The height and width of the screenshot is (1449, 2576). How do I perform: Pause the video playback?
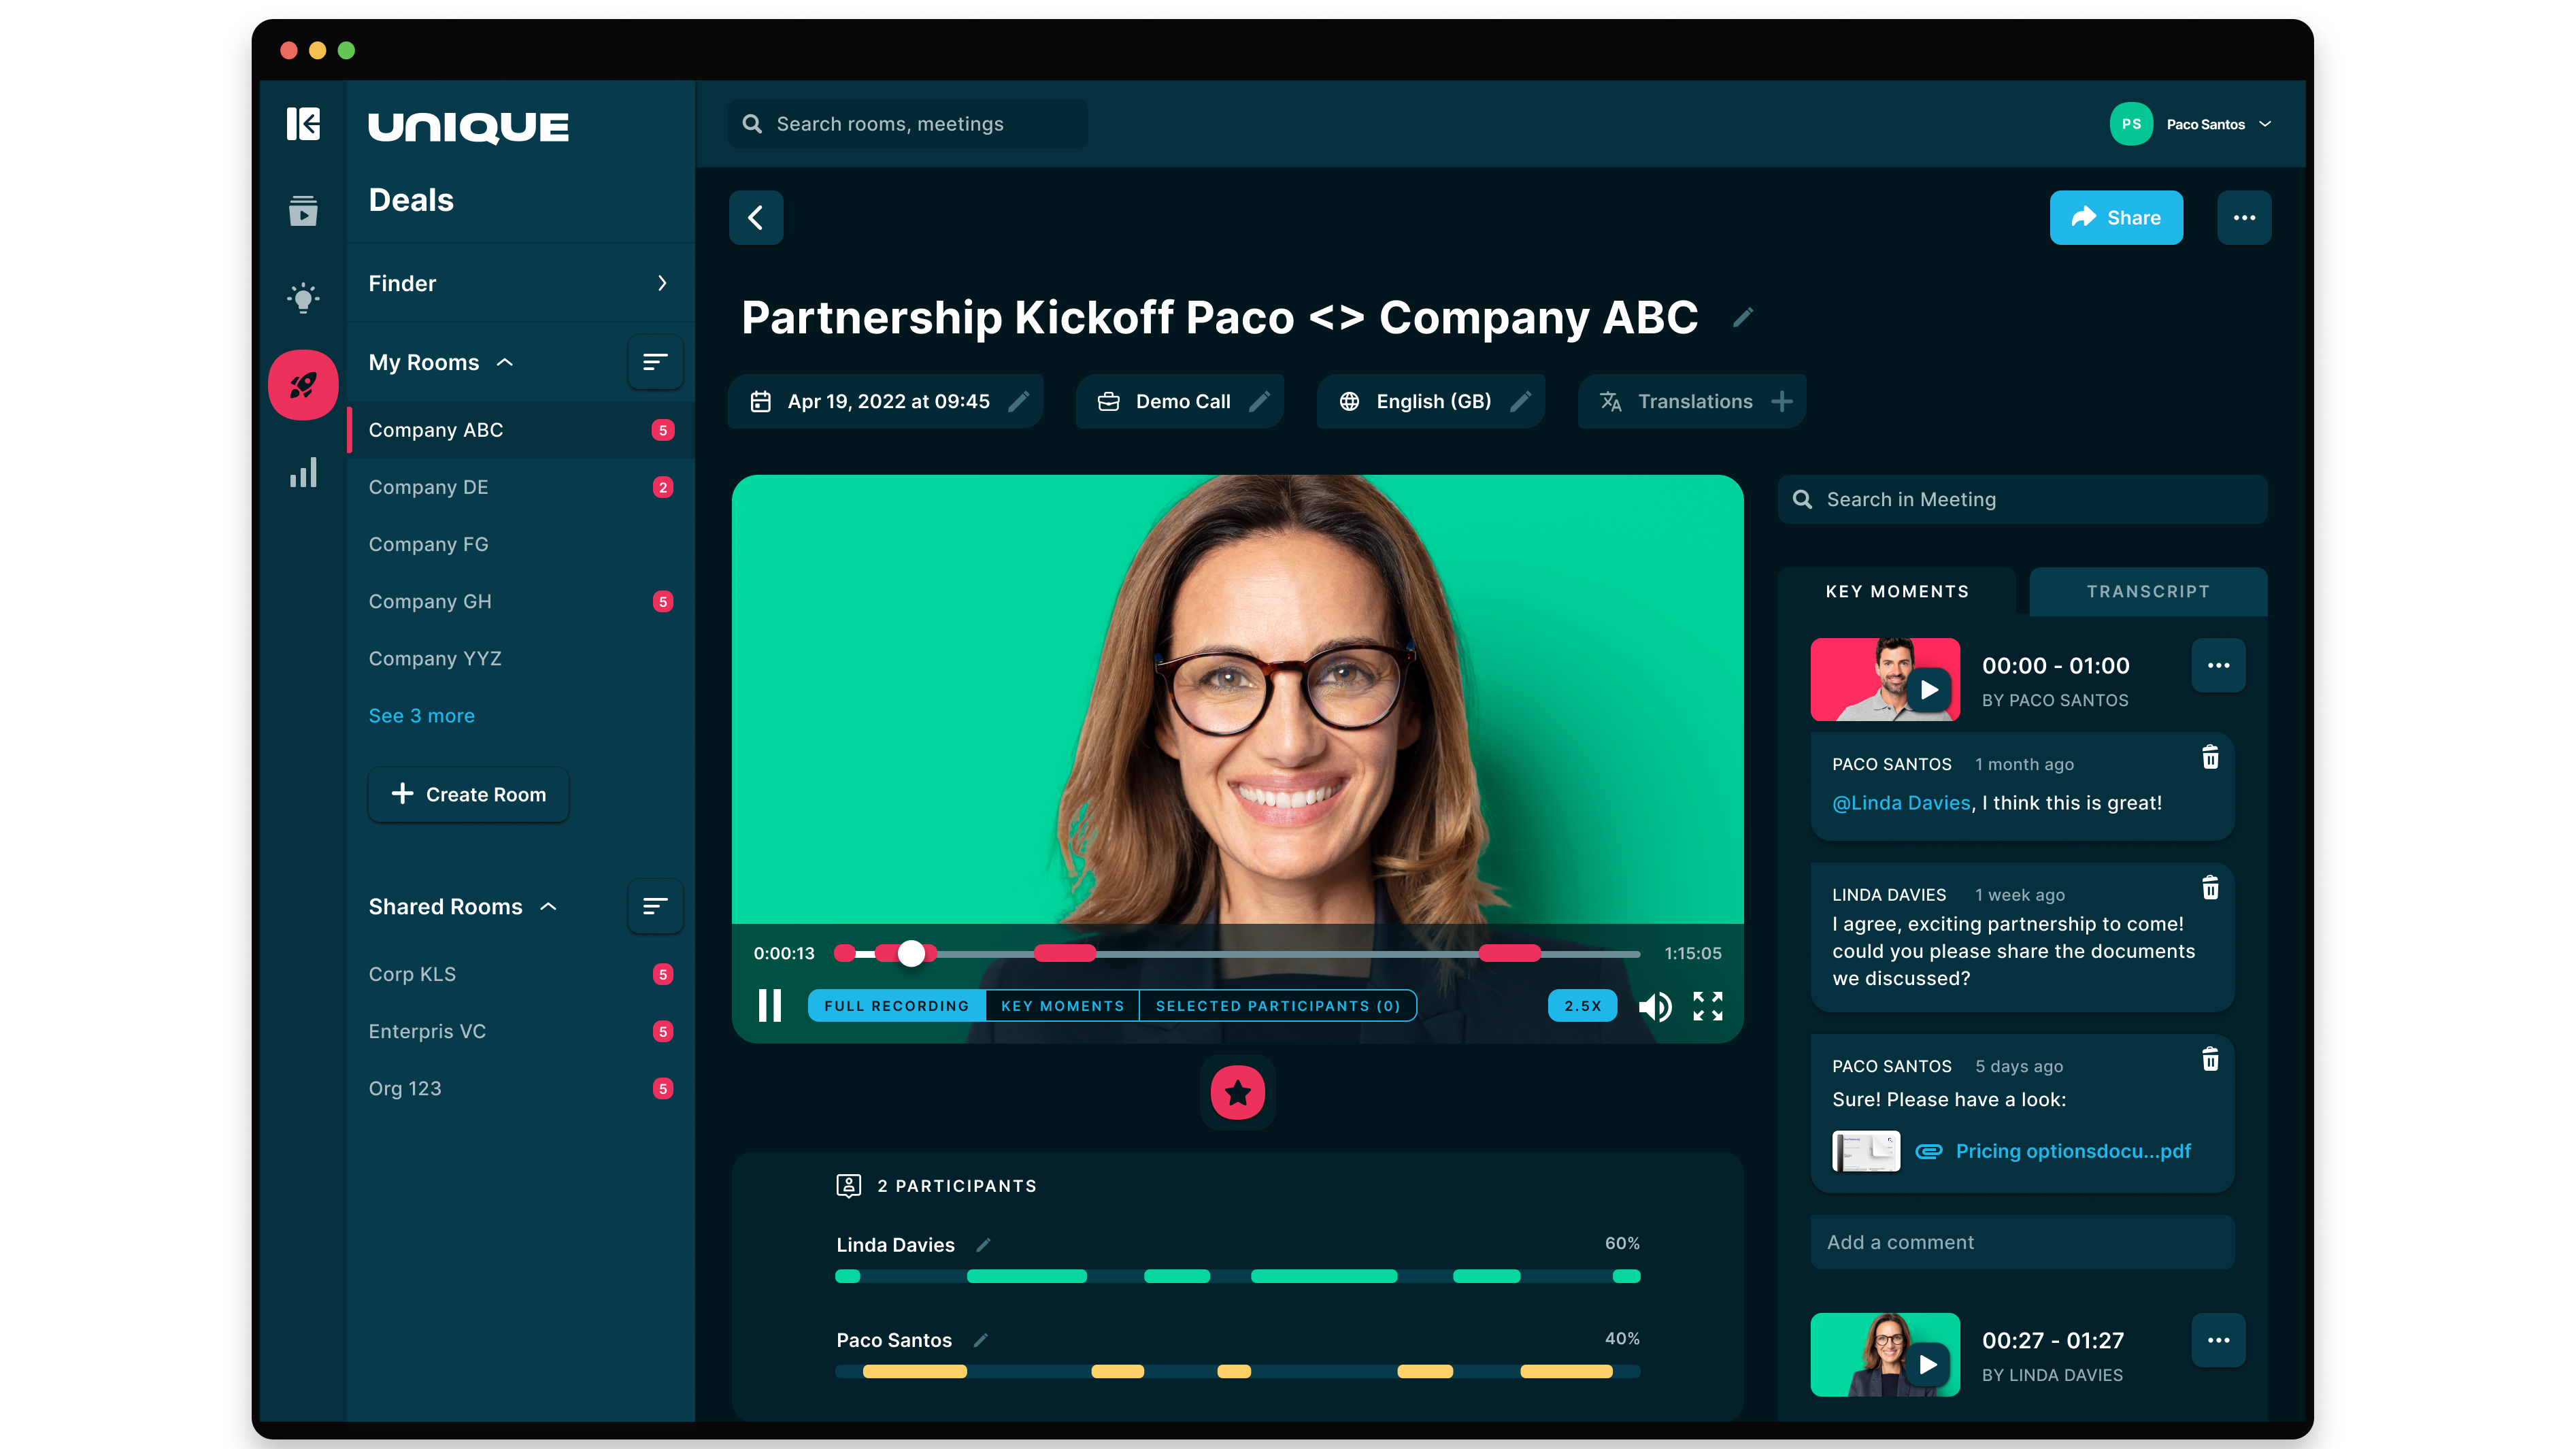769,1006
